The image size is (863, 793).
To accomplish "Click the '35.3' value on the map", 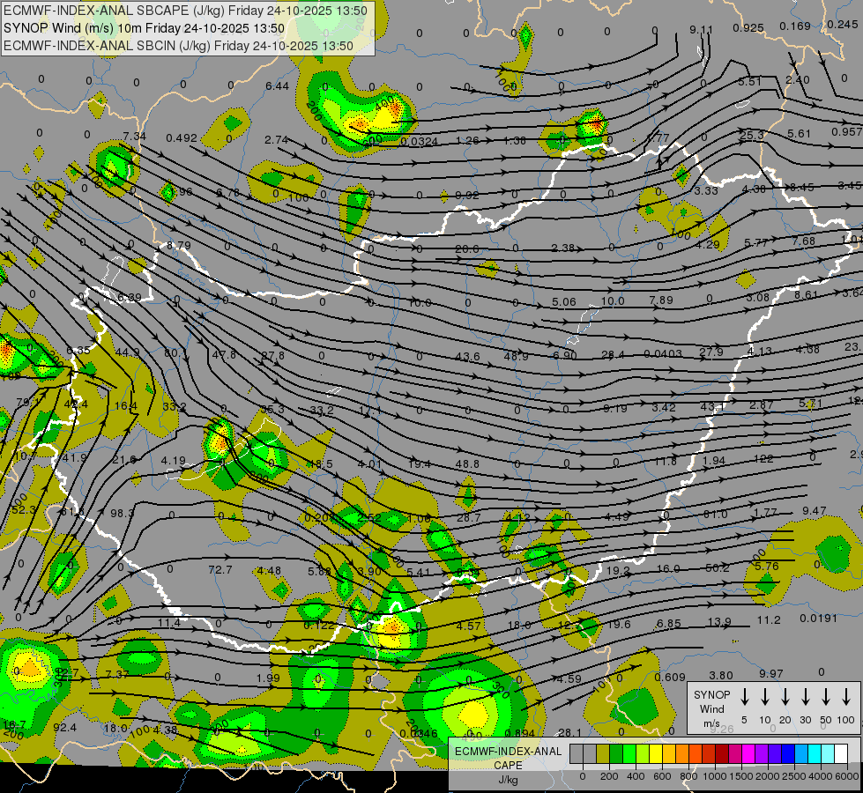I will pos(272,410).
